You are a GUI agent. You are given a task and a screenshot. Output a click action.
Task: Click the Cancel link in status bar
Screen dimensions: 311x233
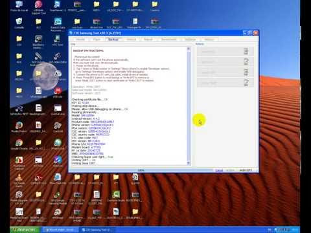click(x=219, y=170)
